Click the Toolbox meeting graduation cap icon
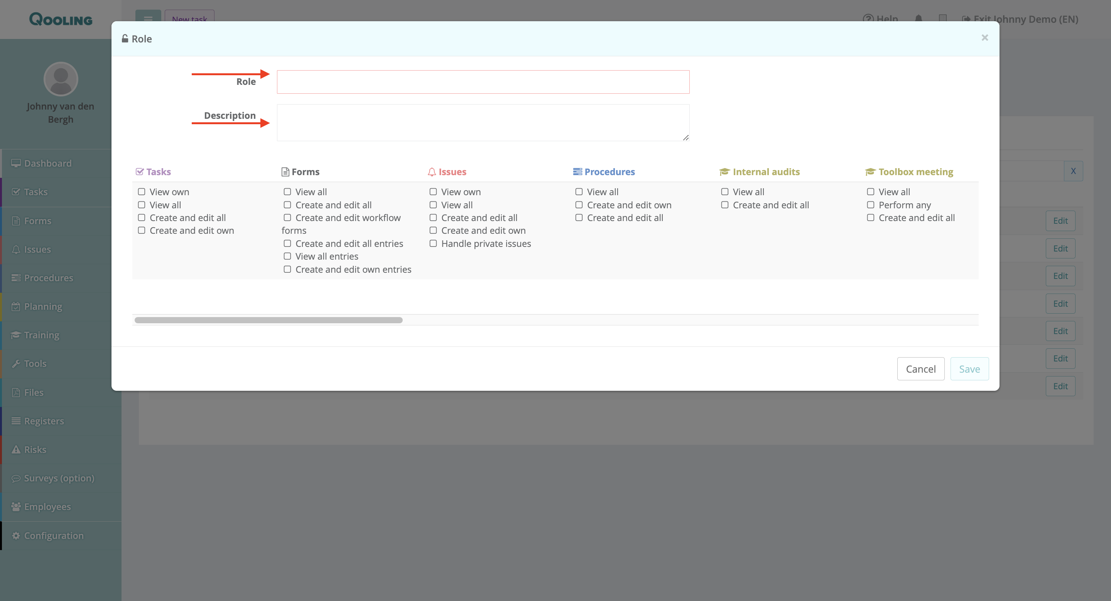The image size is (1111, 601). (x=870, y=172)
